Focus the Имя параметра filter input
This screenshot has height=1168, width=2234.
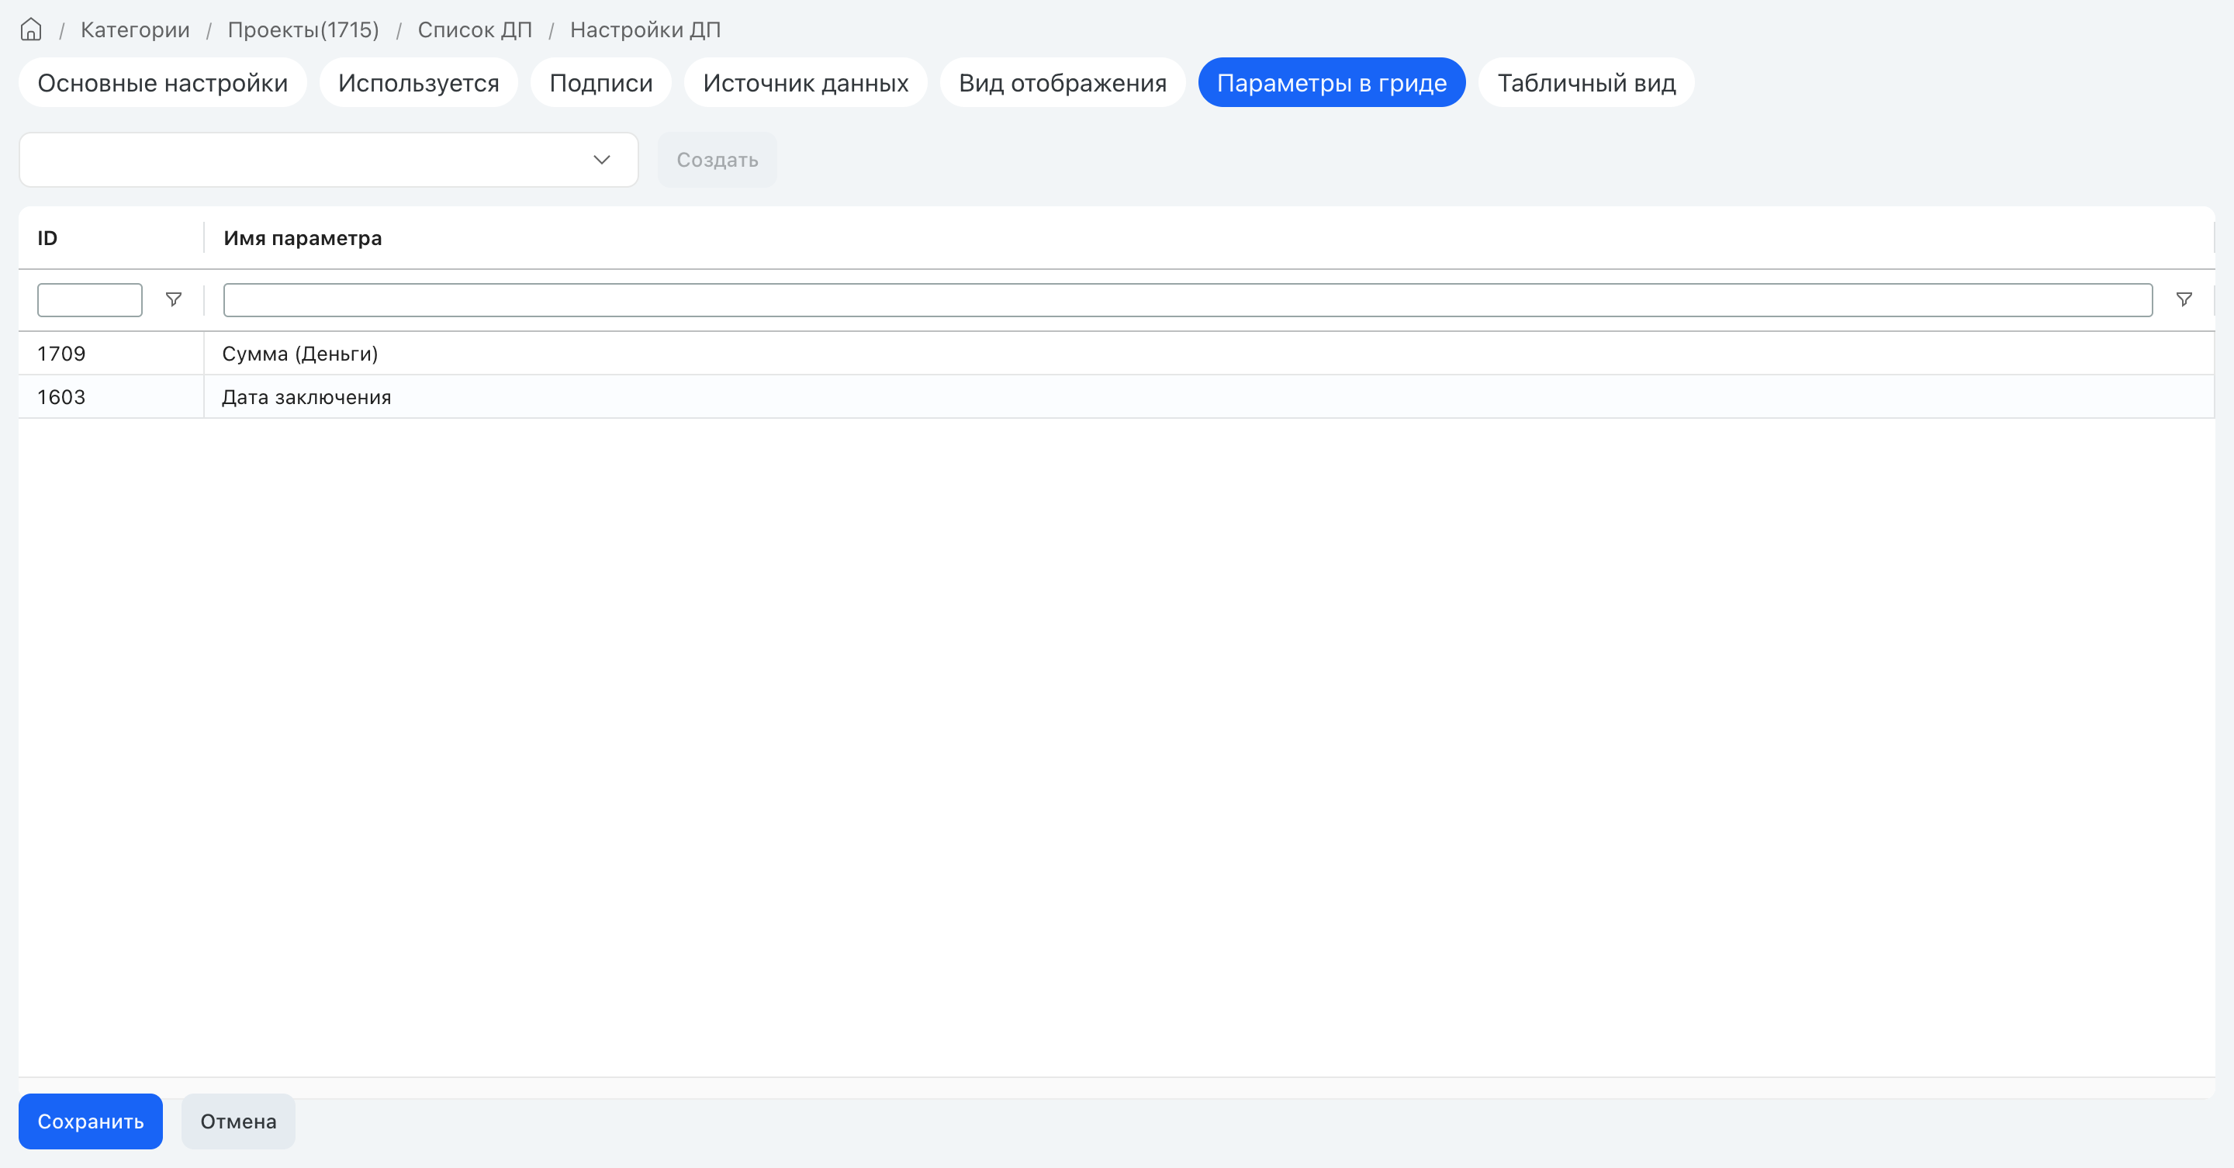(1188, 300)
